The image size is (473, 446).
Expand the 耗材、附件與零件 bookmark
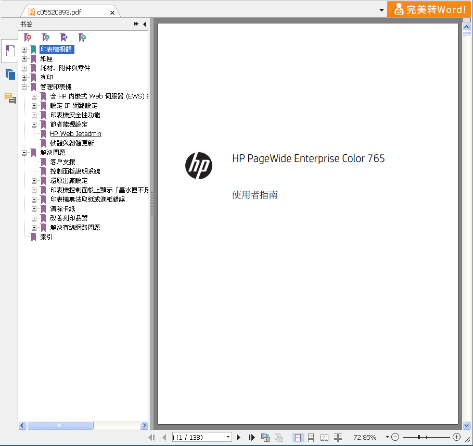24,68
